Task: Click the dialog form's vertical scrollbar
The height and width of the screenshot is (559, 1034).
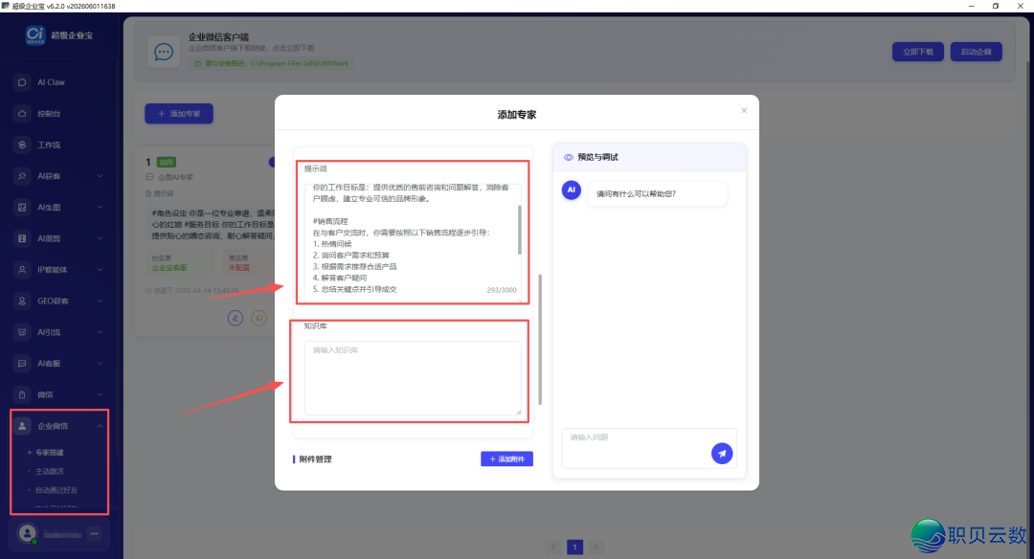Action: [540, 340]
